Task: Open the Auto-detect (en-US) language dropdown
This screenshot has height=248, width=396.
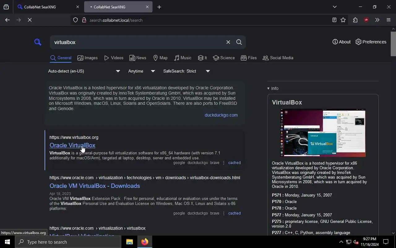Action: click(x=84, y=71)
